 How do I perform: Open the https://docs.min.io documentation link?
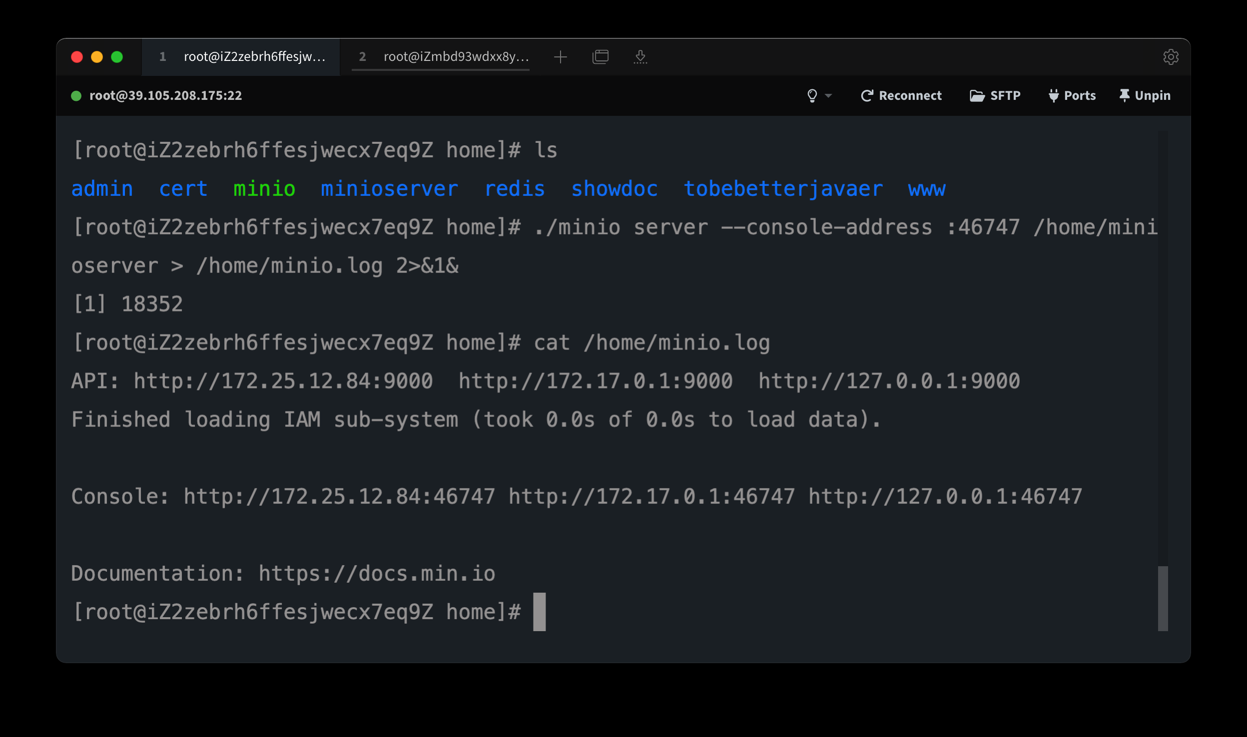coord(377,573)
